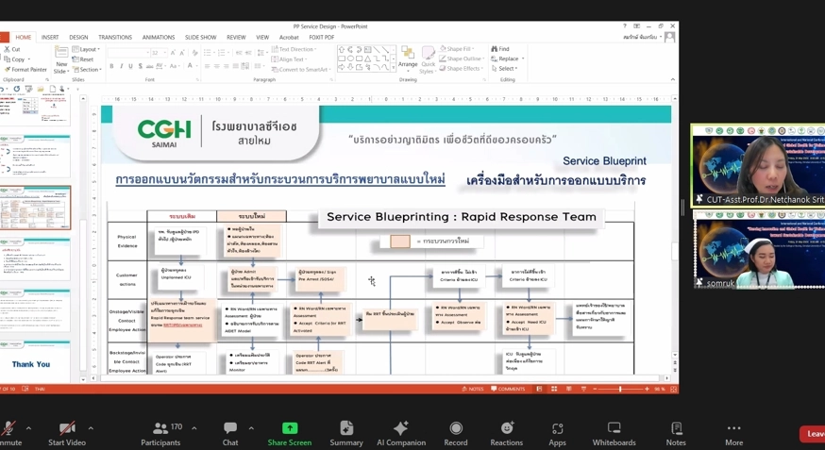Image resolution: width=825 pixels, height=450 pixels.
Task: Click Convert to SmartArt
Action: (301, 70)
